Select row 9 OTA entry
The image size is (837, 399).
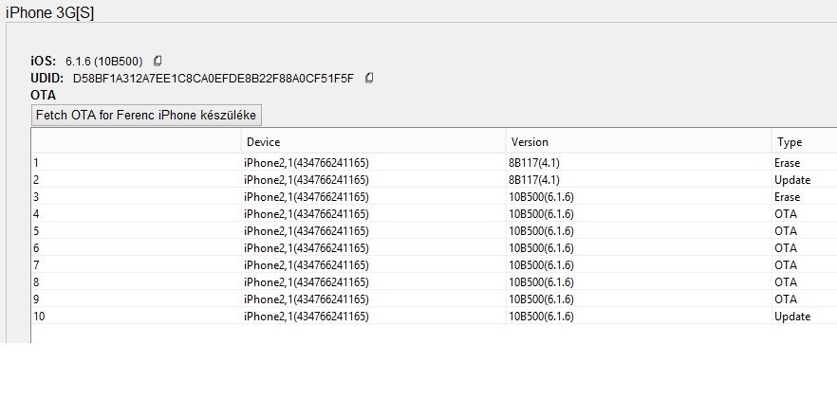pyautogui.click(x=434, y=299)
